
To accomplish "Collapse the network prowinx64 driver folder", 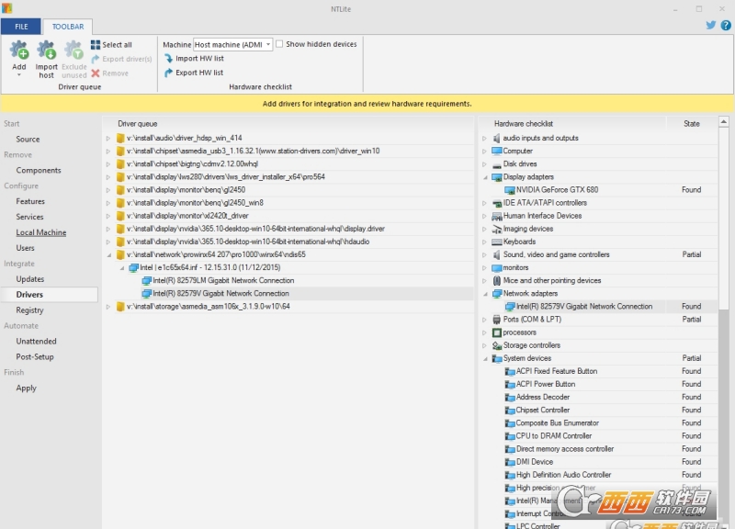I will 108,255.
